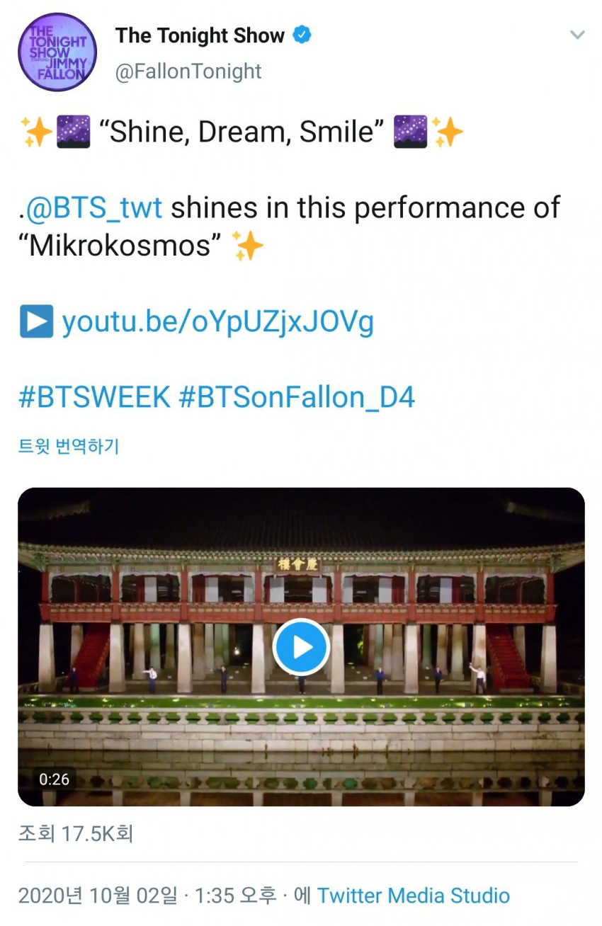Click the first sparkle emoji before "Shine"

35,132
